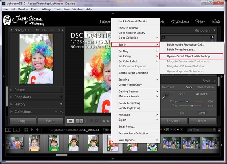The image size is (227, 164).
Task: Toggle shadow clipping indicator in Histogram
Action: click(163, 37)
